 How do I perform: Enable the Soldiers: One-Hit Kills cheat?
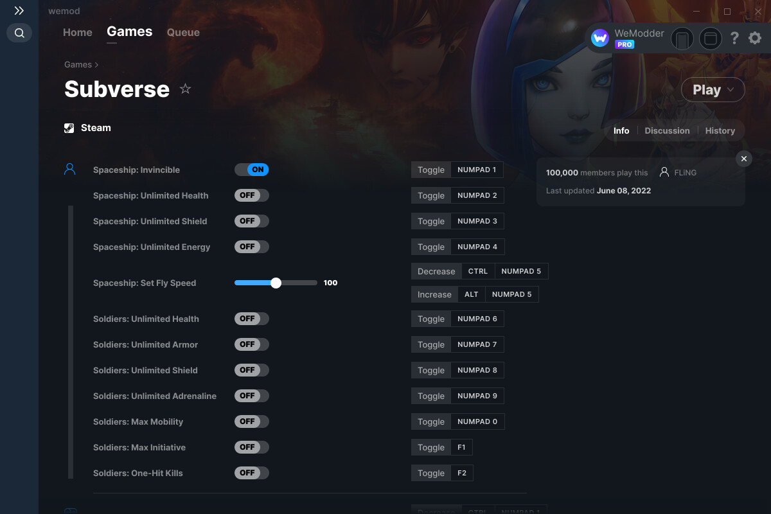(x=251, y=473)
